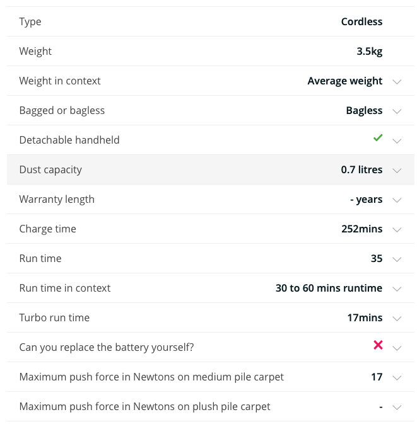Expand the Detachable handheld row chevron
417x434 pixels.
point(397,141)
